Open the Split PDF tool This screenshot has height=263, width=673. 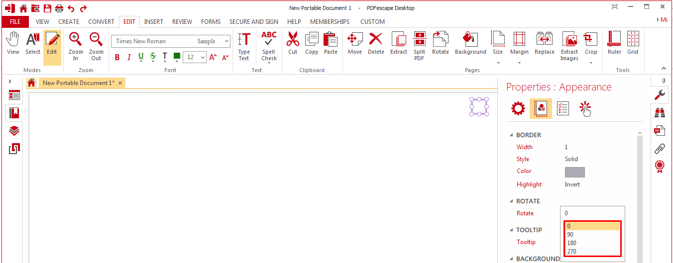[420, 46]
